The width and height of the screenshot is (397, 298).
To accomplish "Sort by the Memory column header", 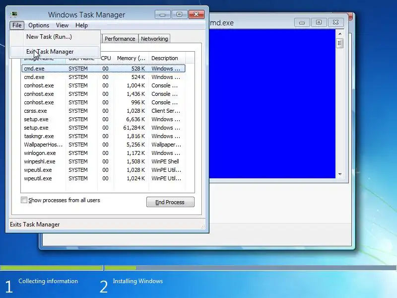I will click(x=132, y=58).
